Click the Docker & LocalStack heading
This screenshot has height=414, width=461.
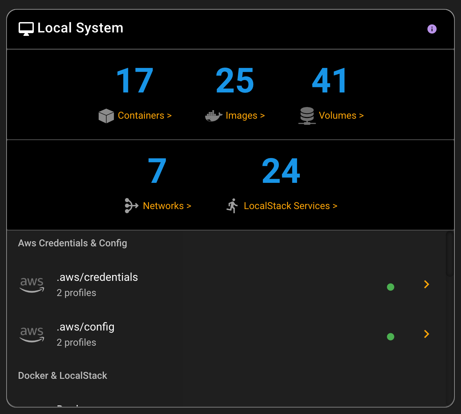(x=62, y=376)
